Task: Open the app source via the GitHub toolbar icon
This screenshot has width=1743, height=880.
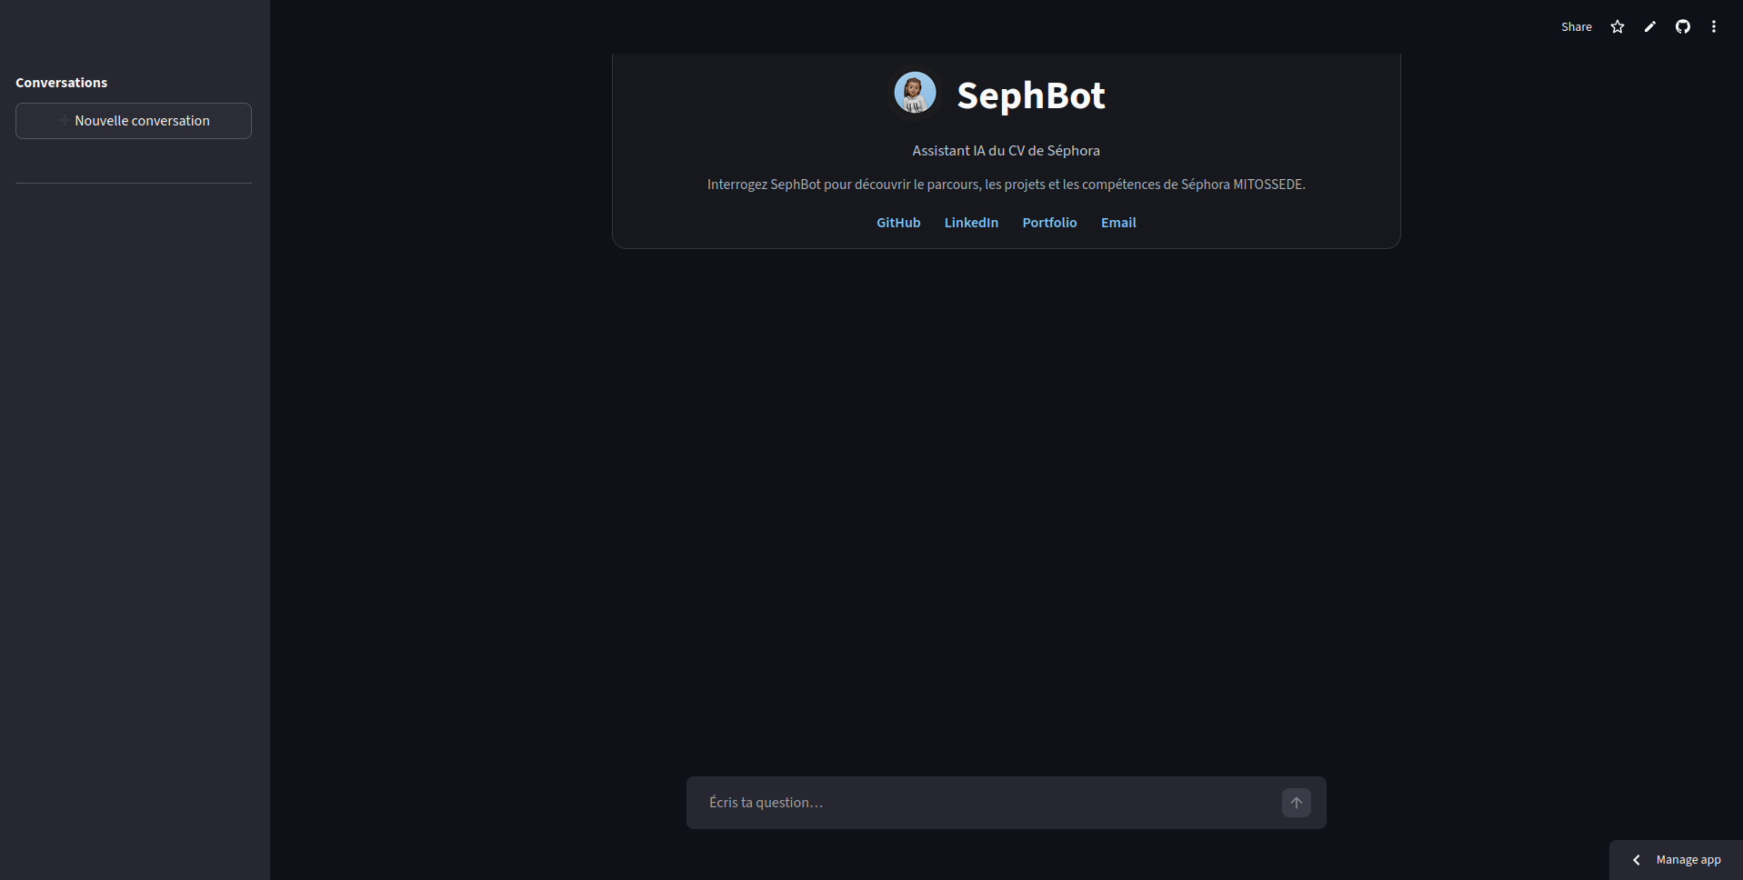Action: pos(1682,26)
